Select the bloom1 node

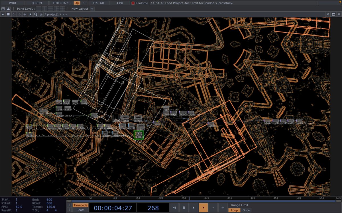(x=267, y=122)
